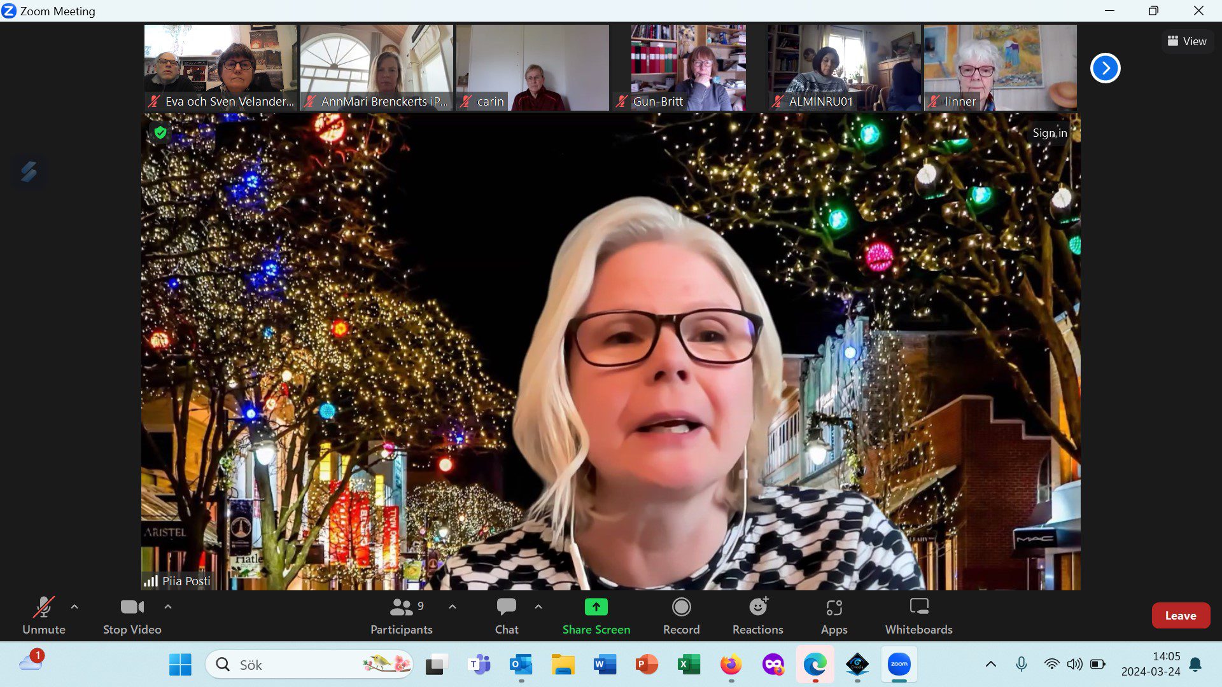Show next page of participant thumbnails

pyautogui.click(x=1105, y=68)
